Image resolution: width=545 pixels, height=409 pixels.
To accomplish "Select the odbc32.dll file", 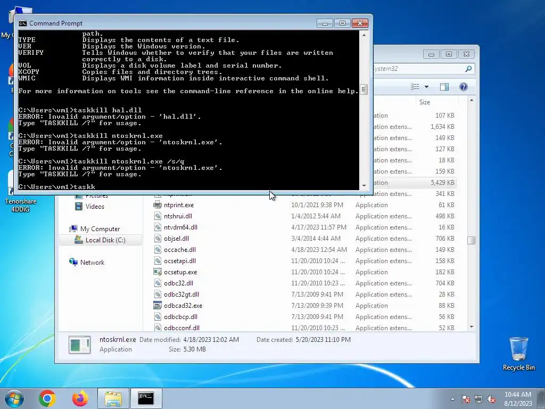I will pyautogui.click(x=178, y=283).
